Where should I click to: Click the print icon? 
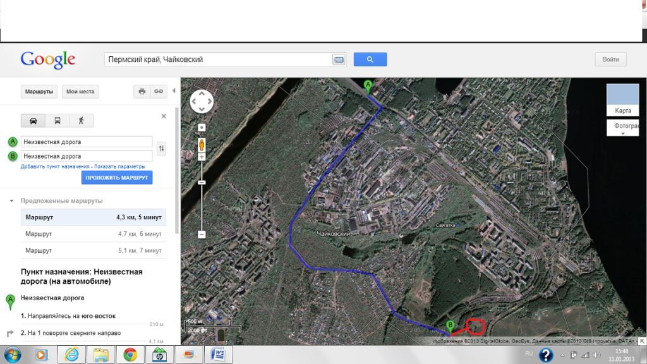coord(142,92)
